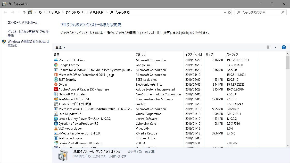This screenshot has width=290, height=163.
Task: Open インストールされた更新プログラムを表示 link
Action: click(x=28, y=34)
